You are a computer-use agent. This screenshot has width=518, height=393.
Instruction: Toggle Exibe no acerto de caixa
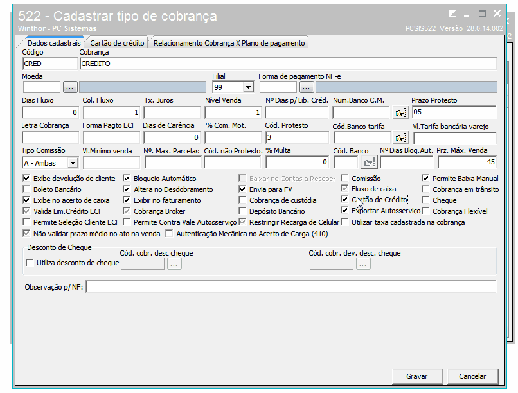tap(26, 200)
